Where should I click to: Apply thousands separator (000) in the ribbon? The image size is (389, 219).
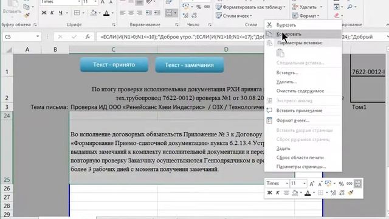207,7
